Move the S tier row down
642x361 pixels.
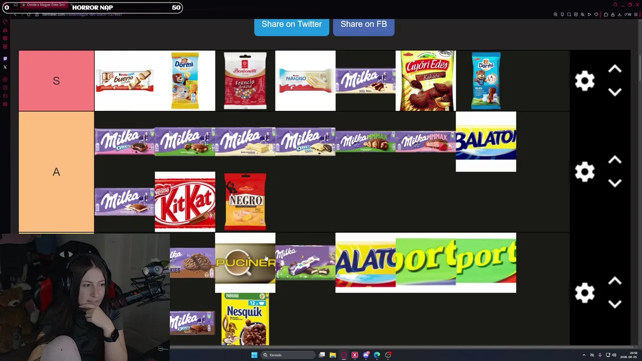pyautogui.click(x=615, y=92)
